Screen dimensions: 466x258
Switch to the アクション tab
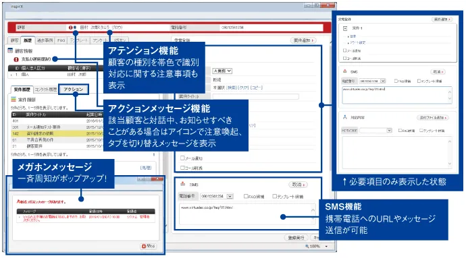tap(74, 90)
